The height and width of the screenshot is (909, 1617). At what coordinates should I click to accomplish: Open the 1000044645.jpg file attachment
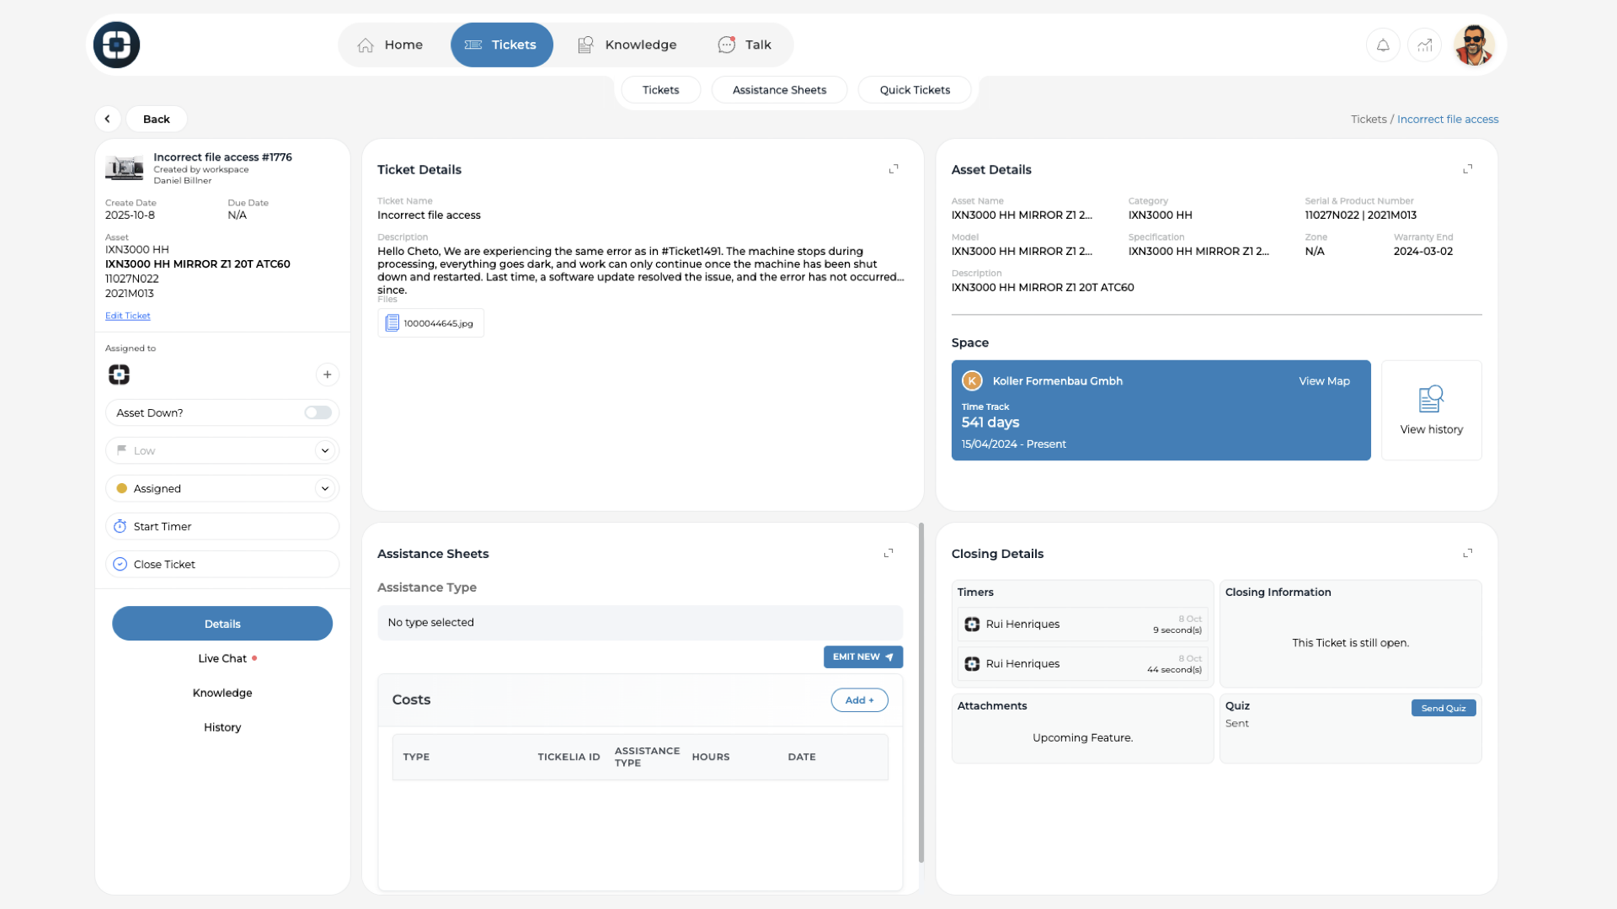(x=430, y=323)
